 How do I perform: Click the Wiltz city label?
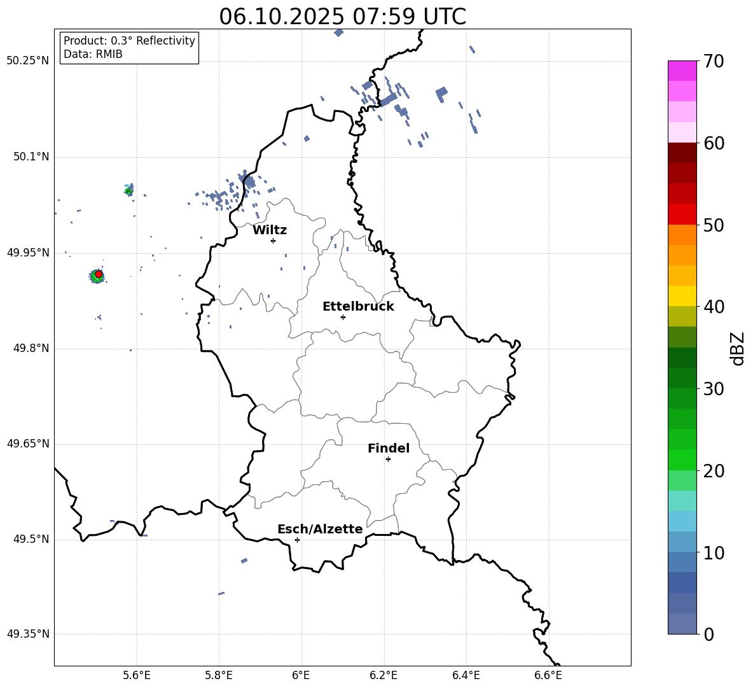(x=270, y=230)
